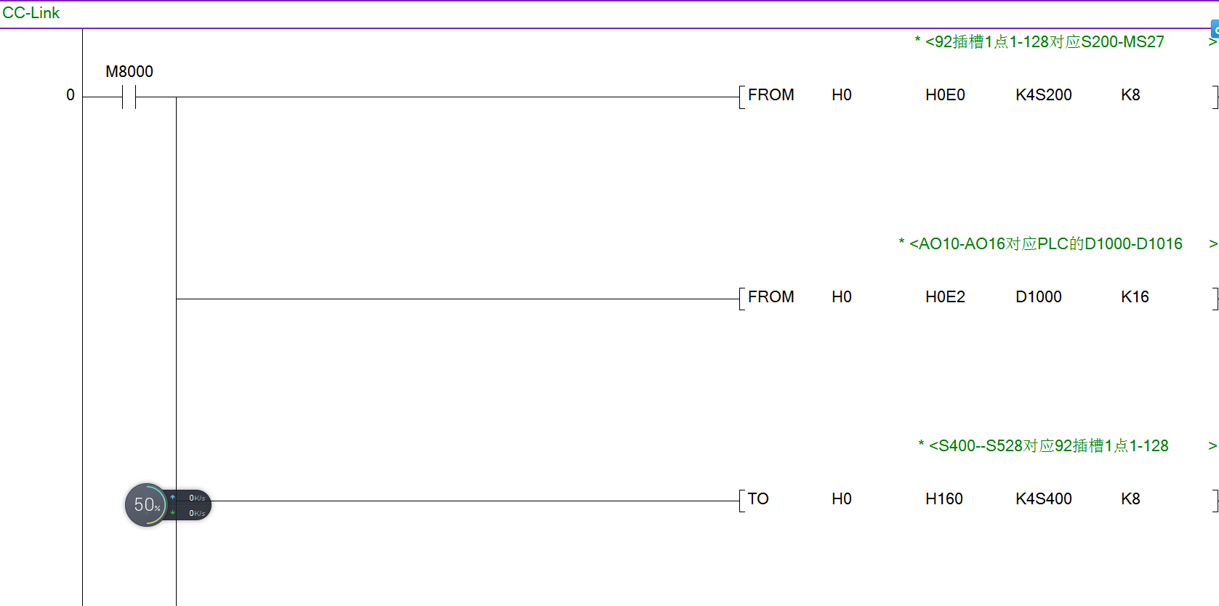1219x606 pixels.
Task: Click the K16 transfer count operand
Action: (x=1134, y=297)
